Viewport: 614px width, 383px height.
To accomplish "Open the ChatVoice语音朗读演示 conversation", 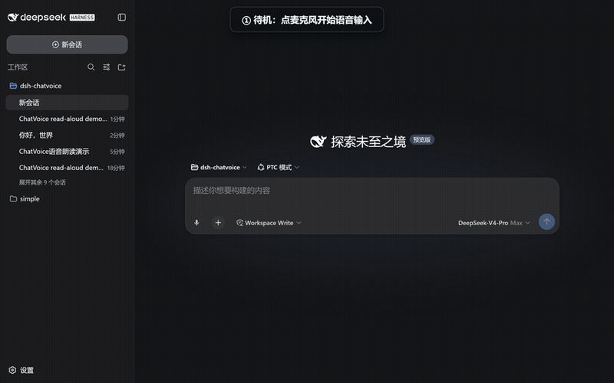I will coord(67,152).
